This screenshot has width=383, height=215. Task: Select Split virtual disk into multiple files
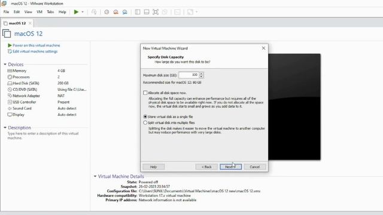click(x=145, y=122)
